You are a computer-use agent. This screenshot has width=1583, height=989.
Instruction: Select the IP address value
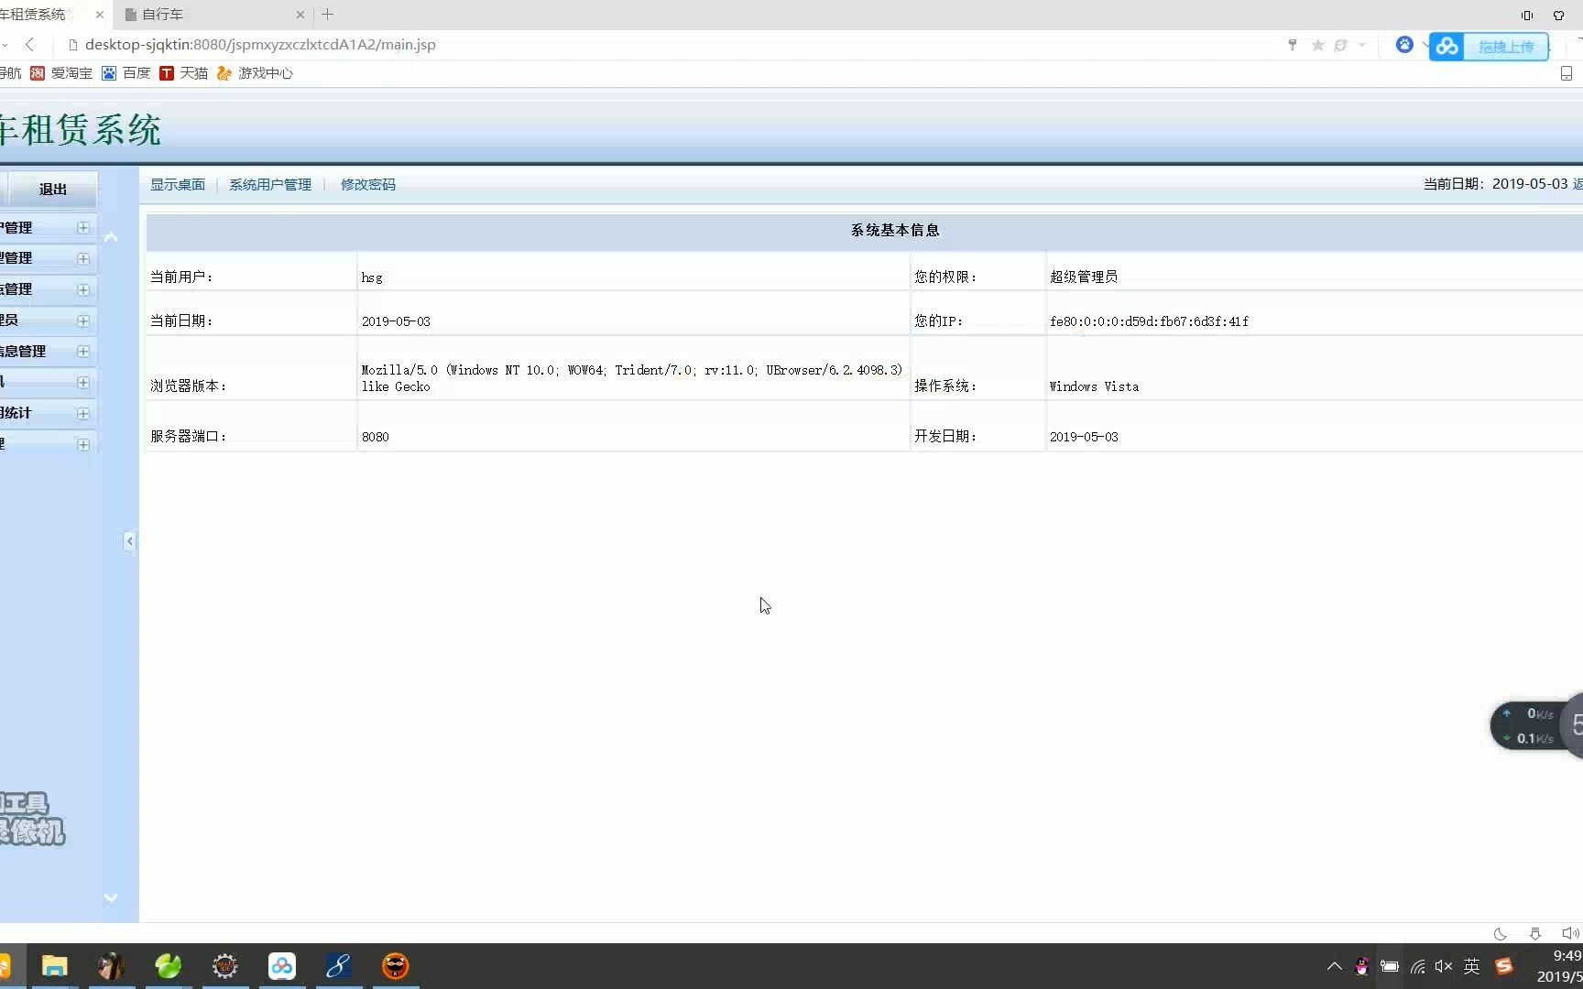click(1149, 321)
